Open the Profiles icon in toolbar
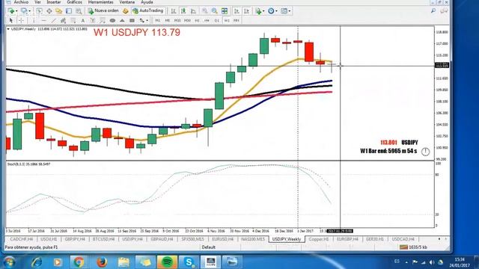479x269 pixels. (x=25, y=11)
